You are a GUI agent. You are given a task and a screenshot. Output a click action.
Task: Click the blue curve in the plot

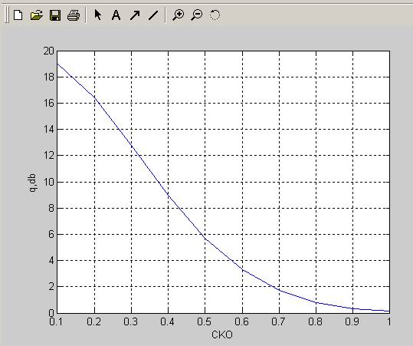click(169, 195)
